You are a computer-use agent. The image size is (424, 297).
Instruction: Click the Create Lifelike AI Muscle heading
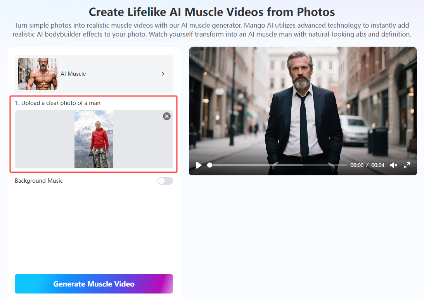pos(212,12)
